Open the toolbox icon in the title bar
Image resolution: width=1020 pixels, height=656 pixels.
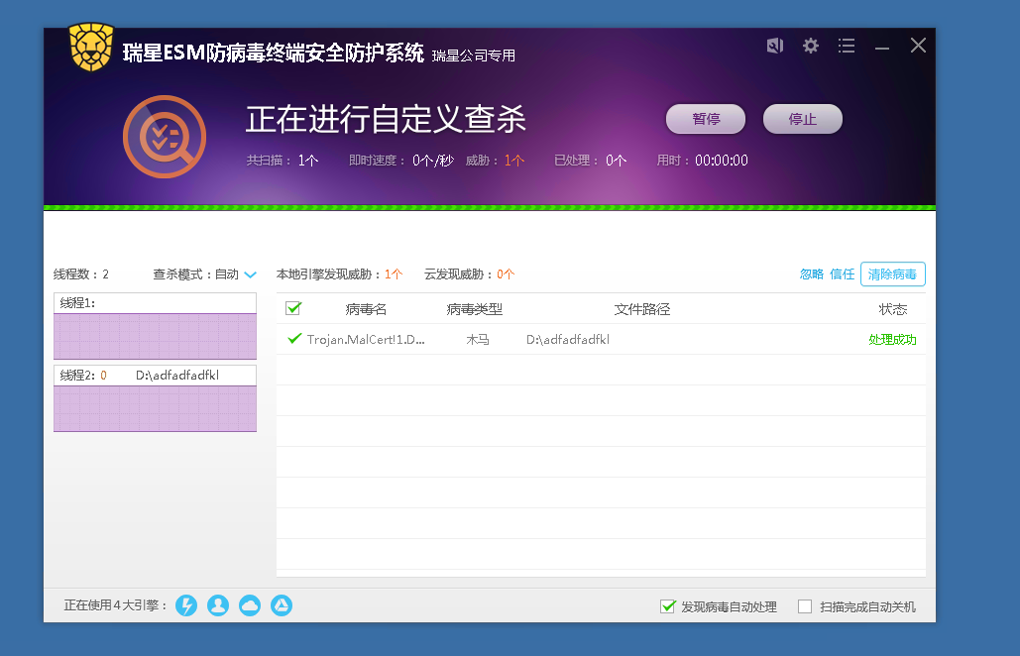coord(774,46)
